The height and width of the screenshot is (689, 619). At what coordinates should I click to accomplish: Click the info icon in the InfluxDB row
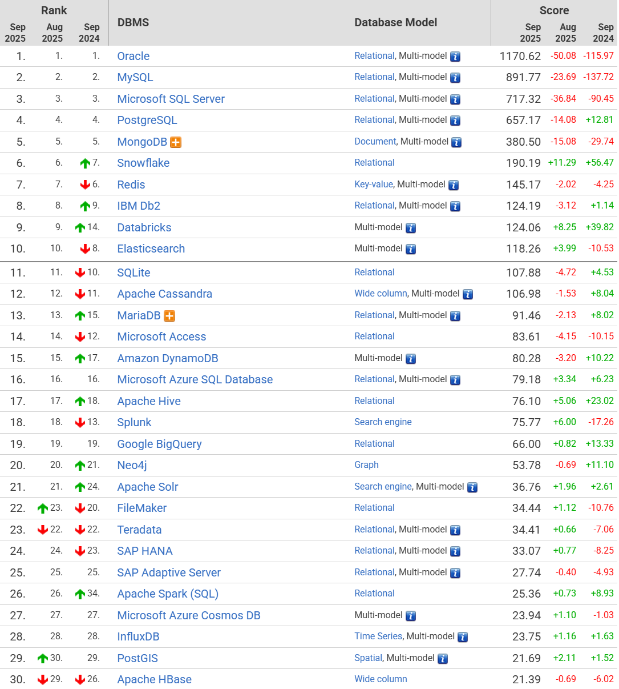pyautogui.click(x=463, y=637)
